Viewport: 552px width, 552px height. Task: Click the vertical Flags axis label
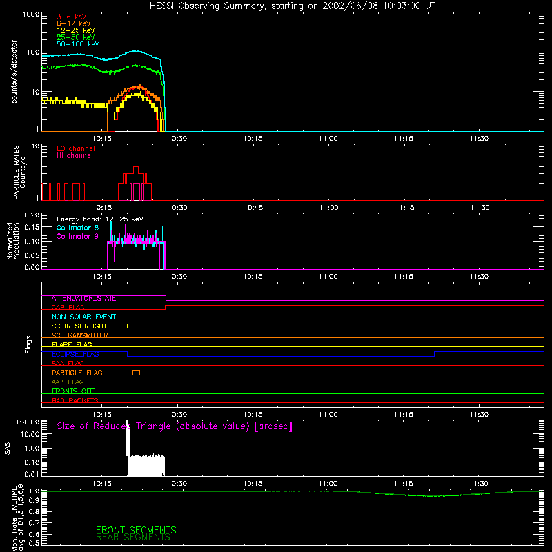point(28,344)
